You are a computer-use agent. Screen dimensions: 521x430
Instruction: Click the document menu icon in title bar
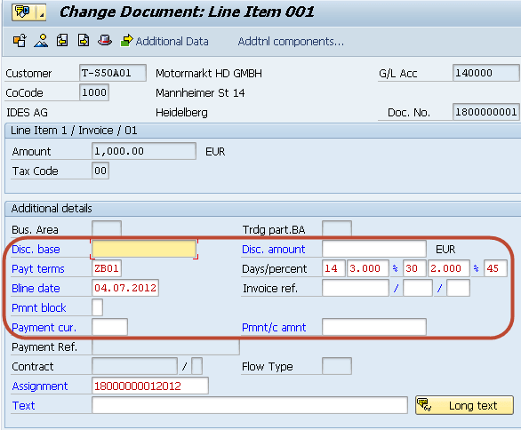coord(23,12)
